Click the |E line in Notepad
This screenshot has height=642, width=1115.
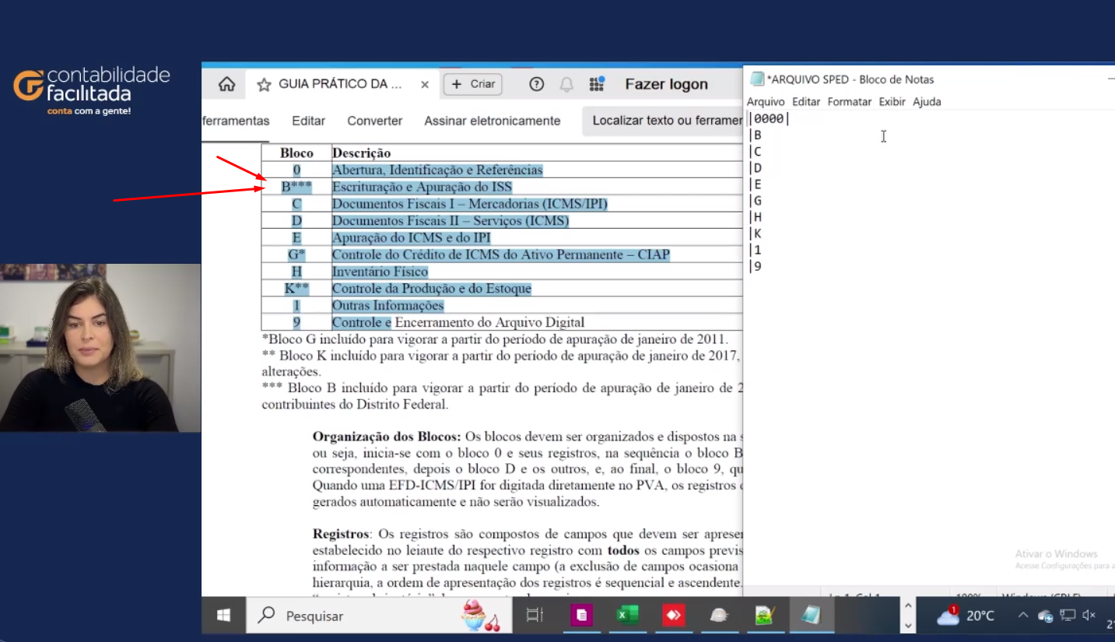[755, 184]
